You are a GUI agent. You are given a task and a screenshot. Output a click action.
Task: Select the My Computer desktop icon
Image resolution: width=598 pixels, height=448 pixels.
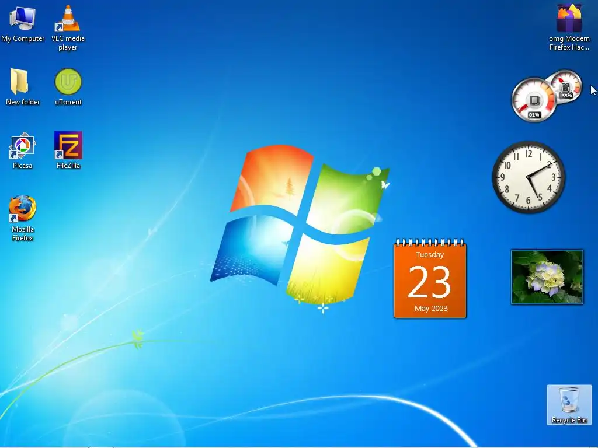tap(23, 23)
